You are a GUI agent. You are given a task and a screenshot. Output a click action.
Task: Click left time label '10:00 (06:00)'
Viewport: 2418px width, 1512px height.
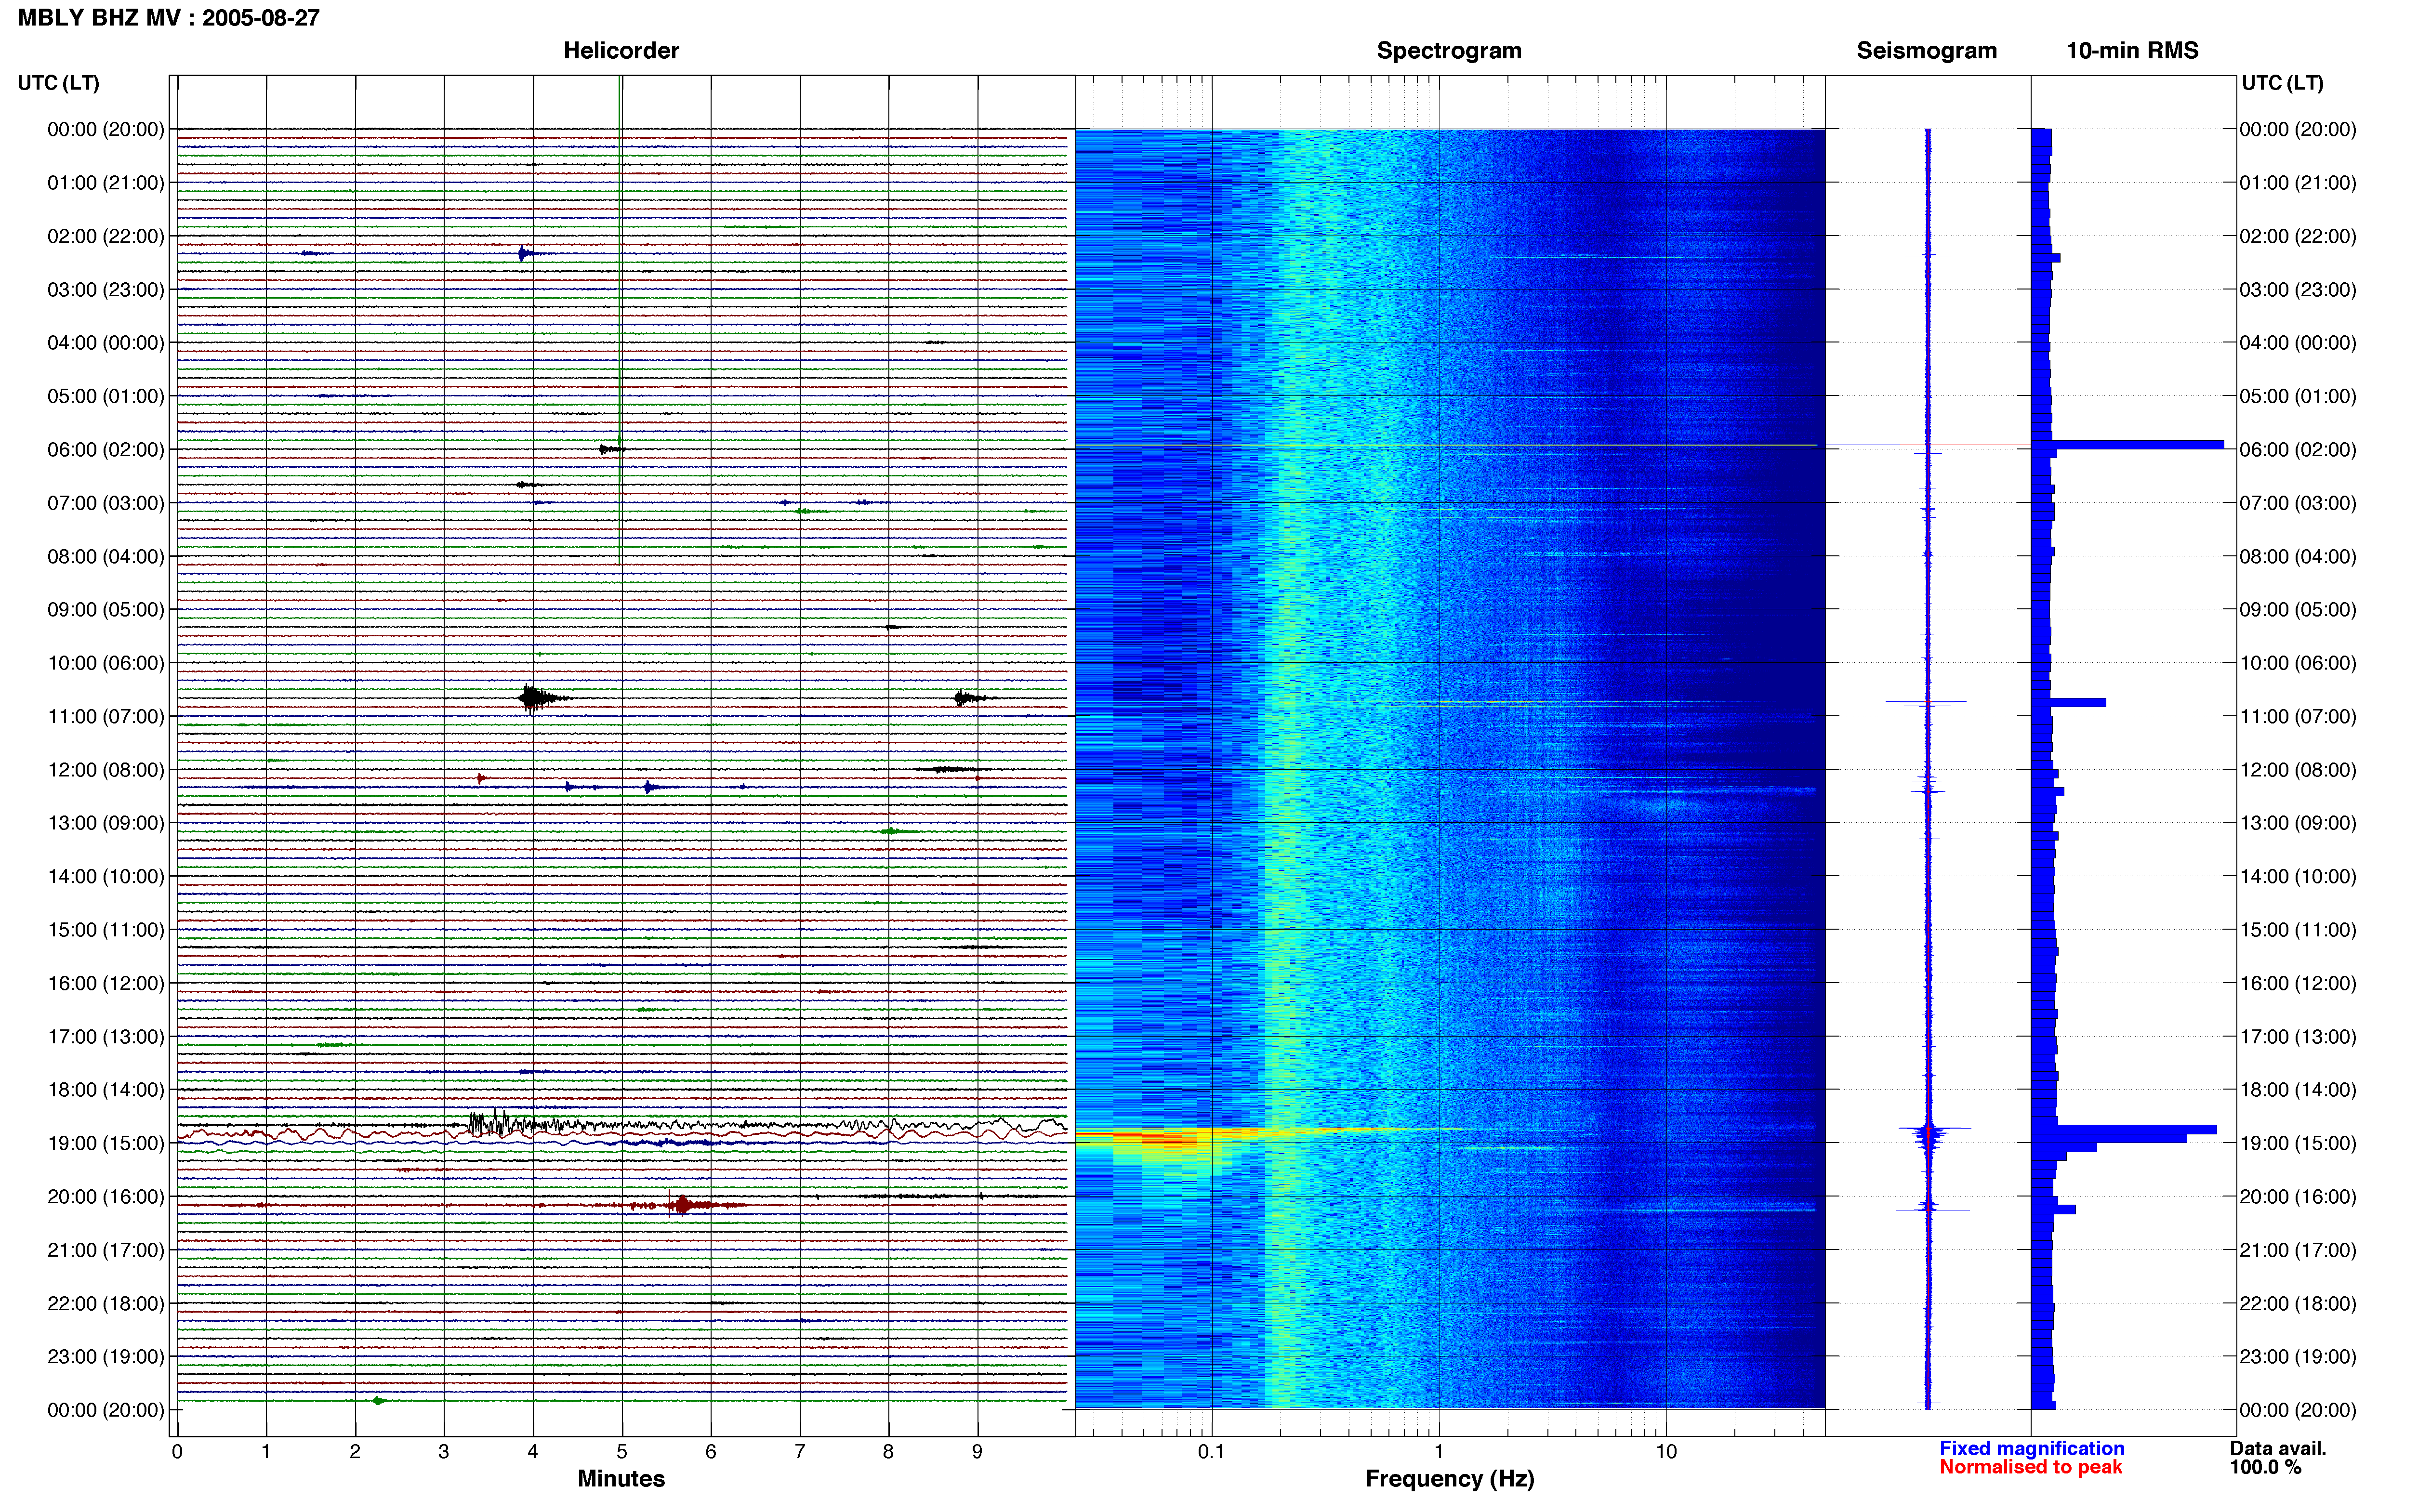point(106,663)
